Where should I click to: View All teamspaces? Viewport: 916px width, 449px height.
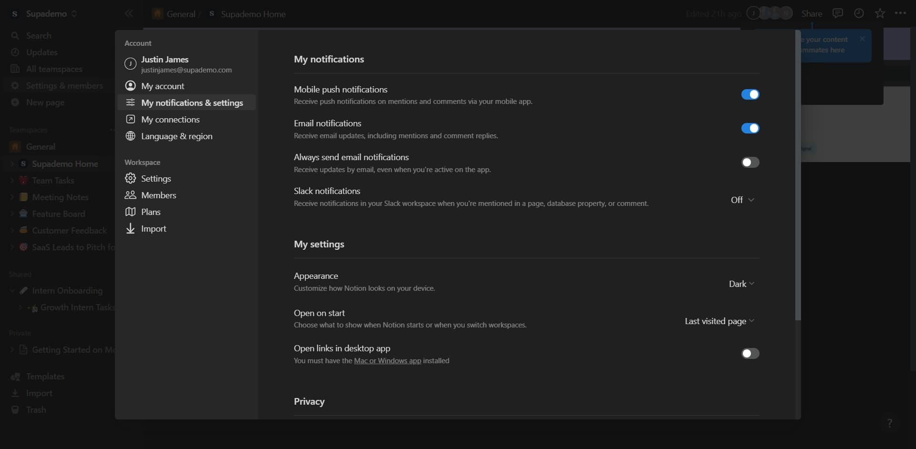pos(54,69)
